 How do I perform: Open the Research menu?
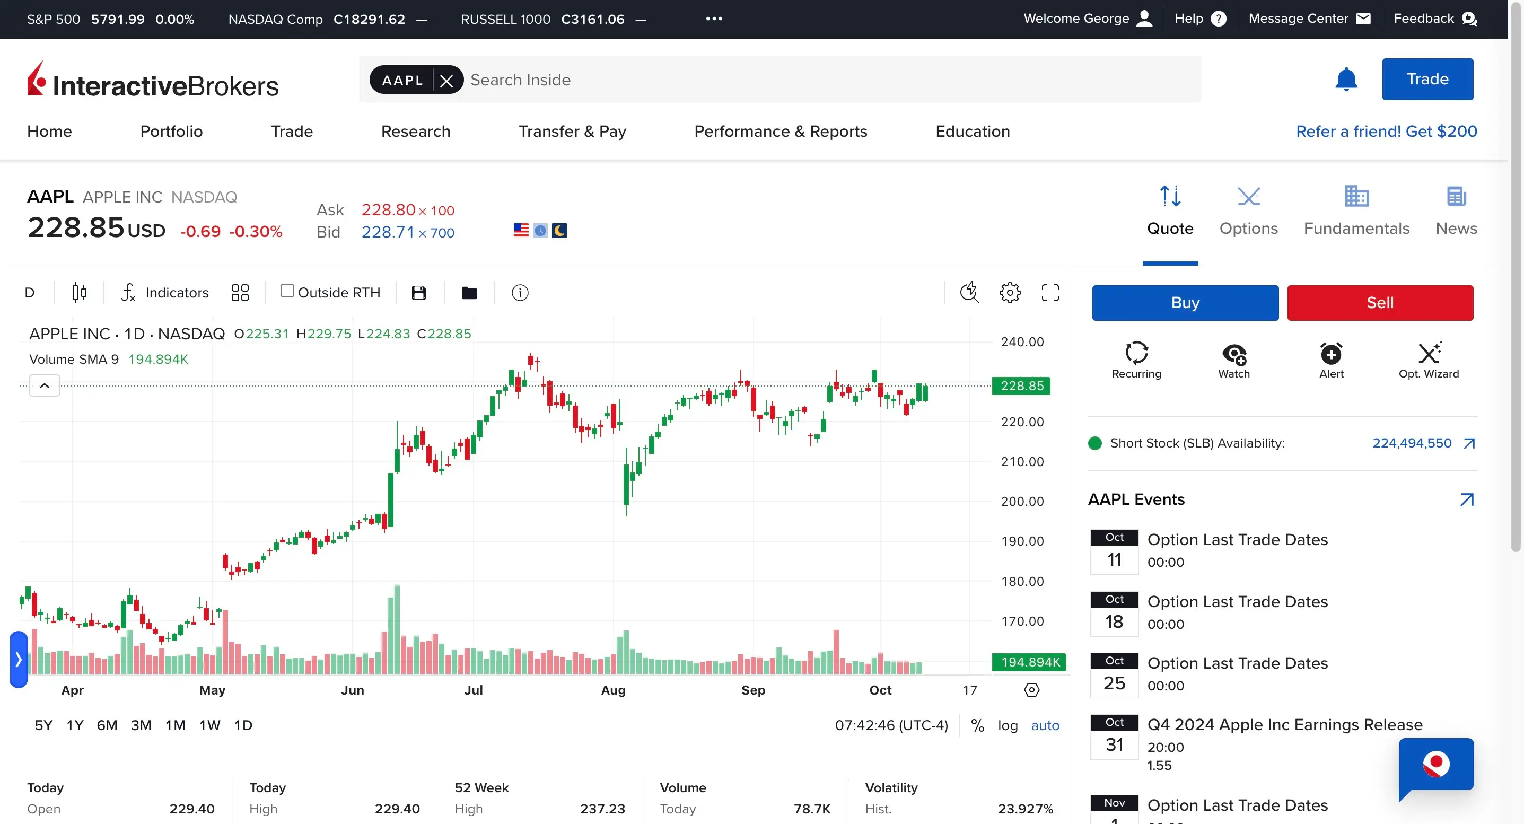(415, 132)
